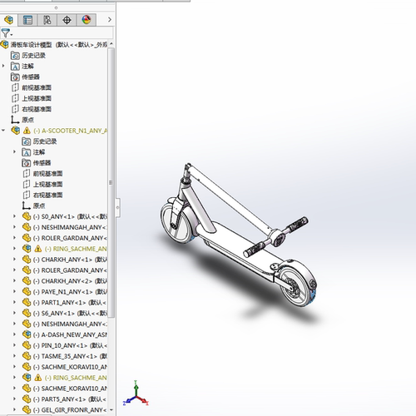Collapse the A-SCOOTER_N1_ANY subassembly
This screenshot has height=416, width=416.
click(x=3, y=130)
